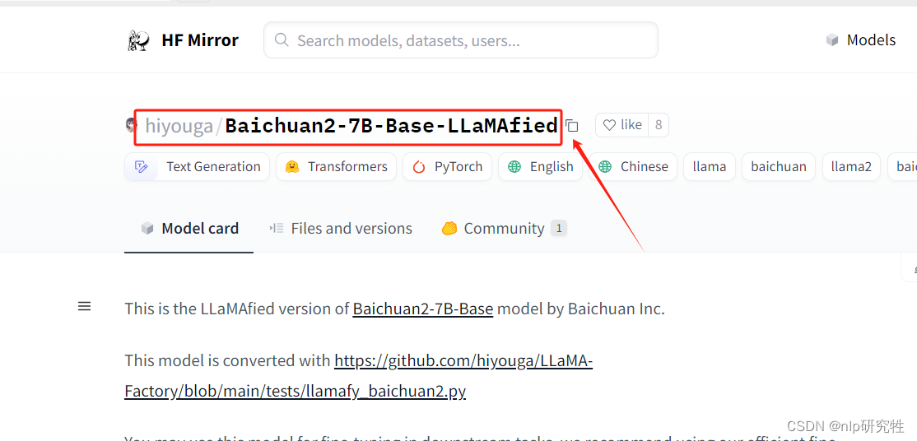Select the English language tag
The height and width of the screenshot is (441, 917).
[x=540, y=167]
